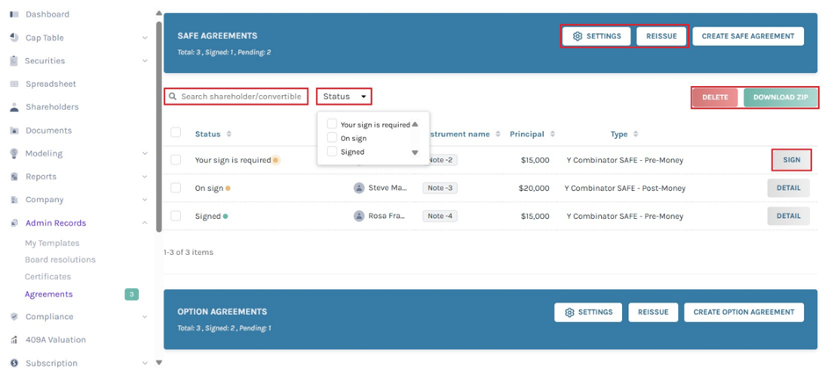This screenshot has height=378, width=825.
Task: Click the Spreadsheet grid icon
Action: [x=14, y=84]
